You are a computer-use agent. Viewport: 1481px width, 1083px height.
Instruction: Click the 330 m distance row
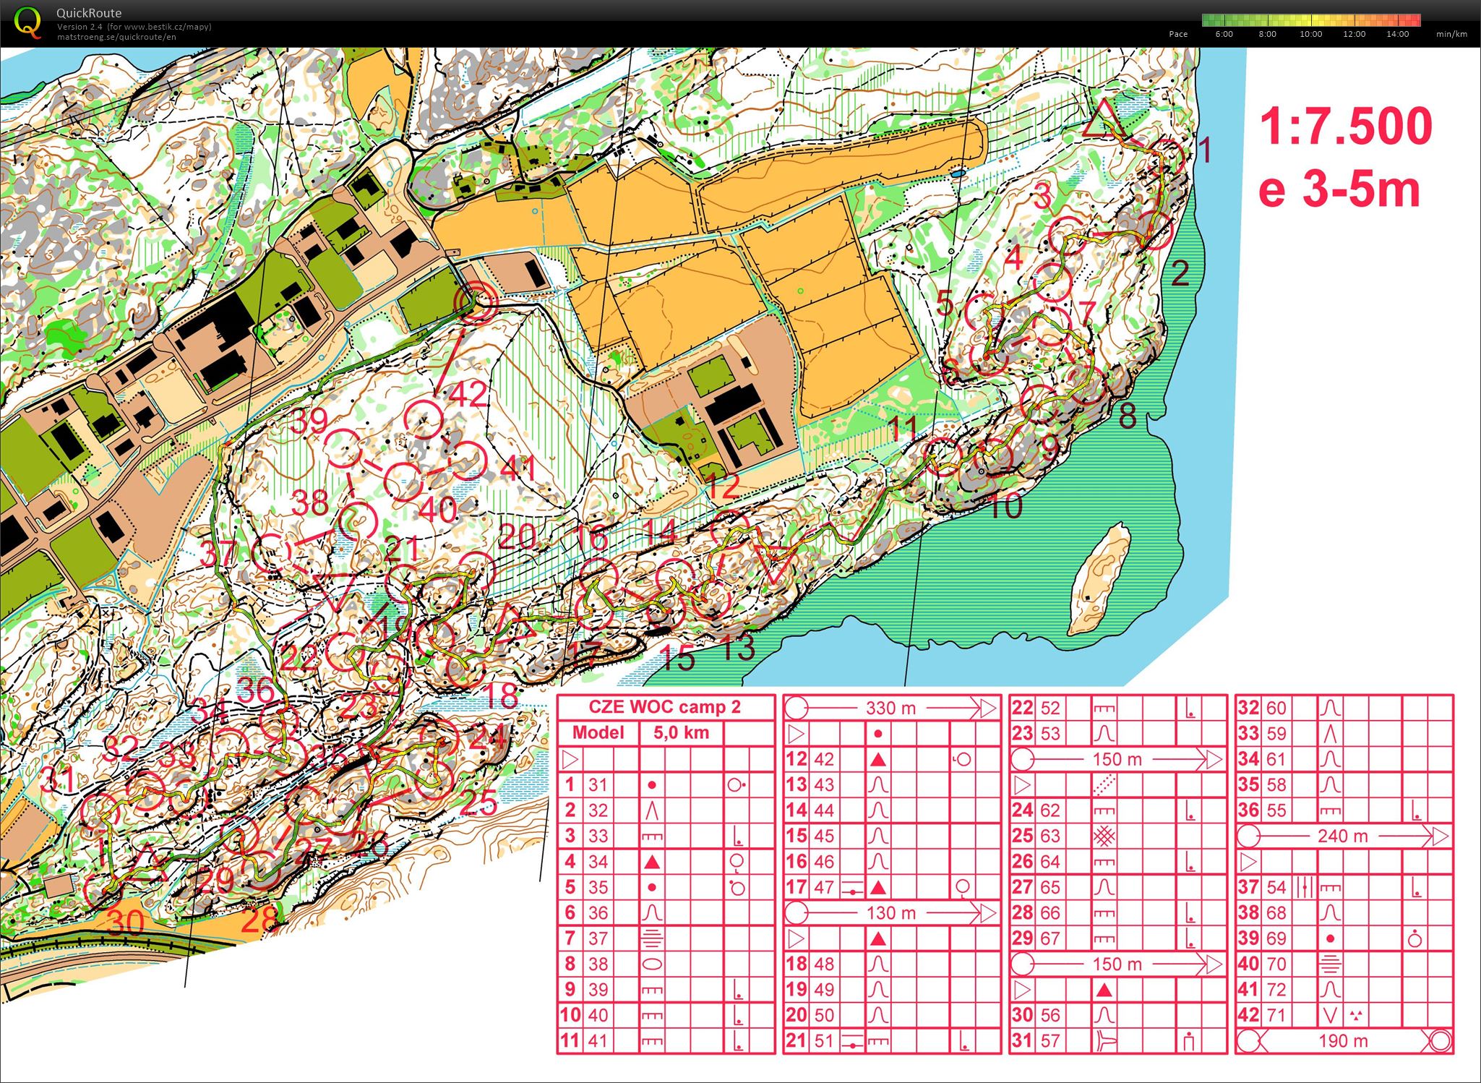[890, 708]
